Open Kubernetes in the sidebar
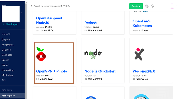 tap(7, 45)
